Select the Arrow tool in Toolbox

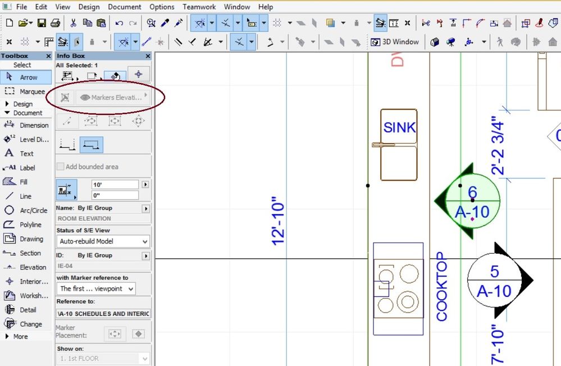click(x=25, y=77)
